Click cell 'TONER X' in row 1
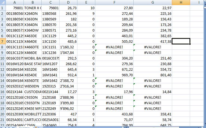Viewport: 206px width, 128px height. 33,8
